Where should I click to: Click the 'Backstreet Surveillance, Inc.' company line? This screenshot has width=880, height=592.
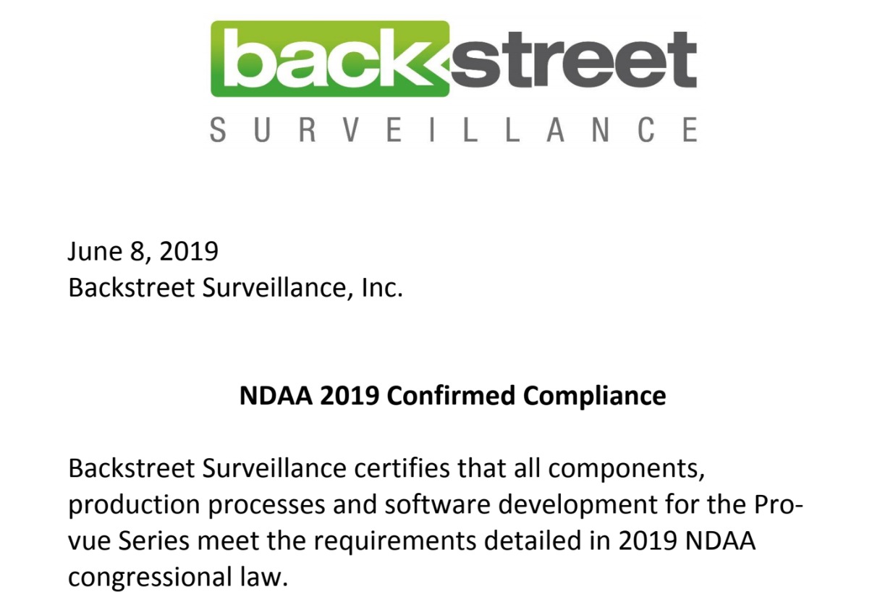235,287
